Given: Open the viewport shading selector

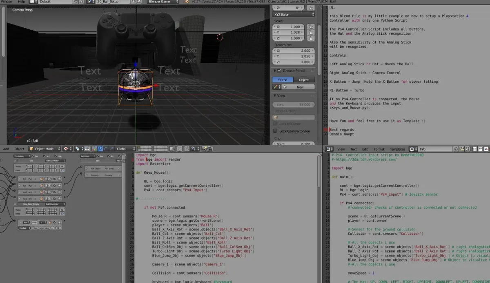Looking at the screenshot, I should tap(68, 149).
